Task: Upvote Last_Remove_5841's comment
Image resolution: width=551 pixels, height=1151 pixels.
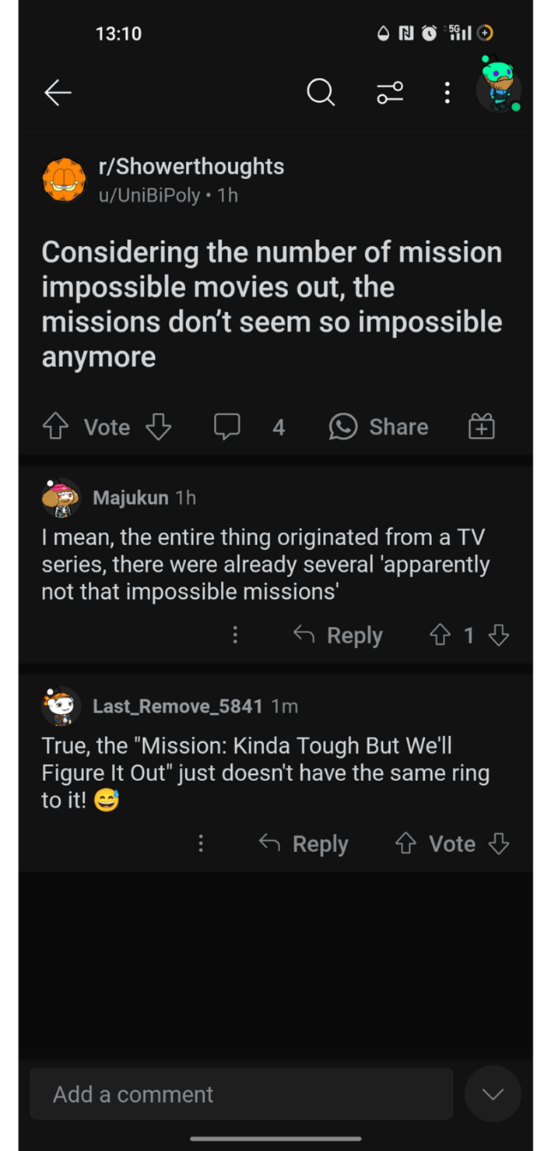Action: coord(406,843)
